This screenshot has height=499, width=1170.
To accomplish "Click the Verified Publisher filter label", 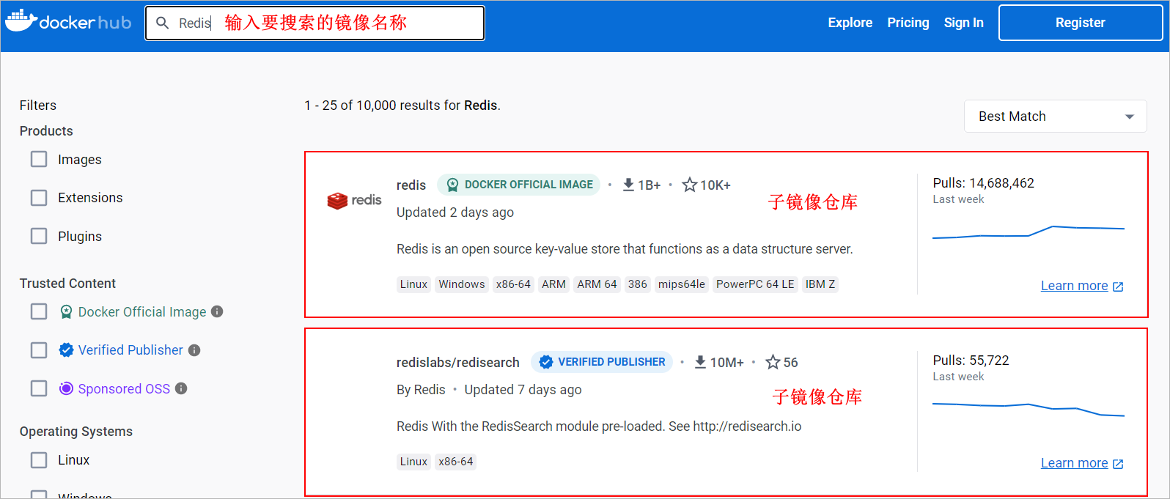I will [x=130, y=350].
